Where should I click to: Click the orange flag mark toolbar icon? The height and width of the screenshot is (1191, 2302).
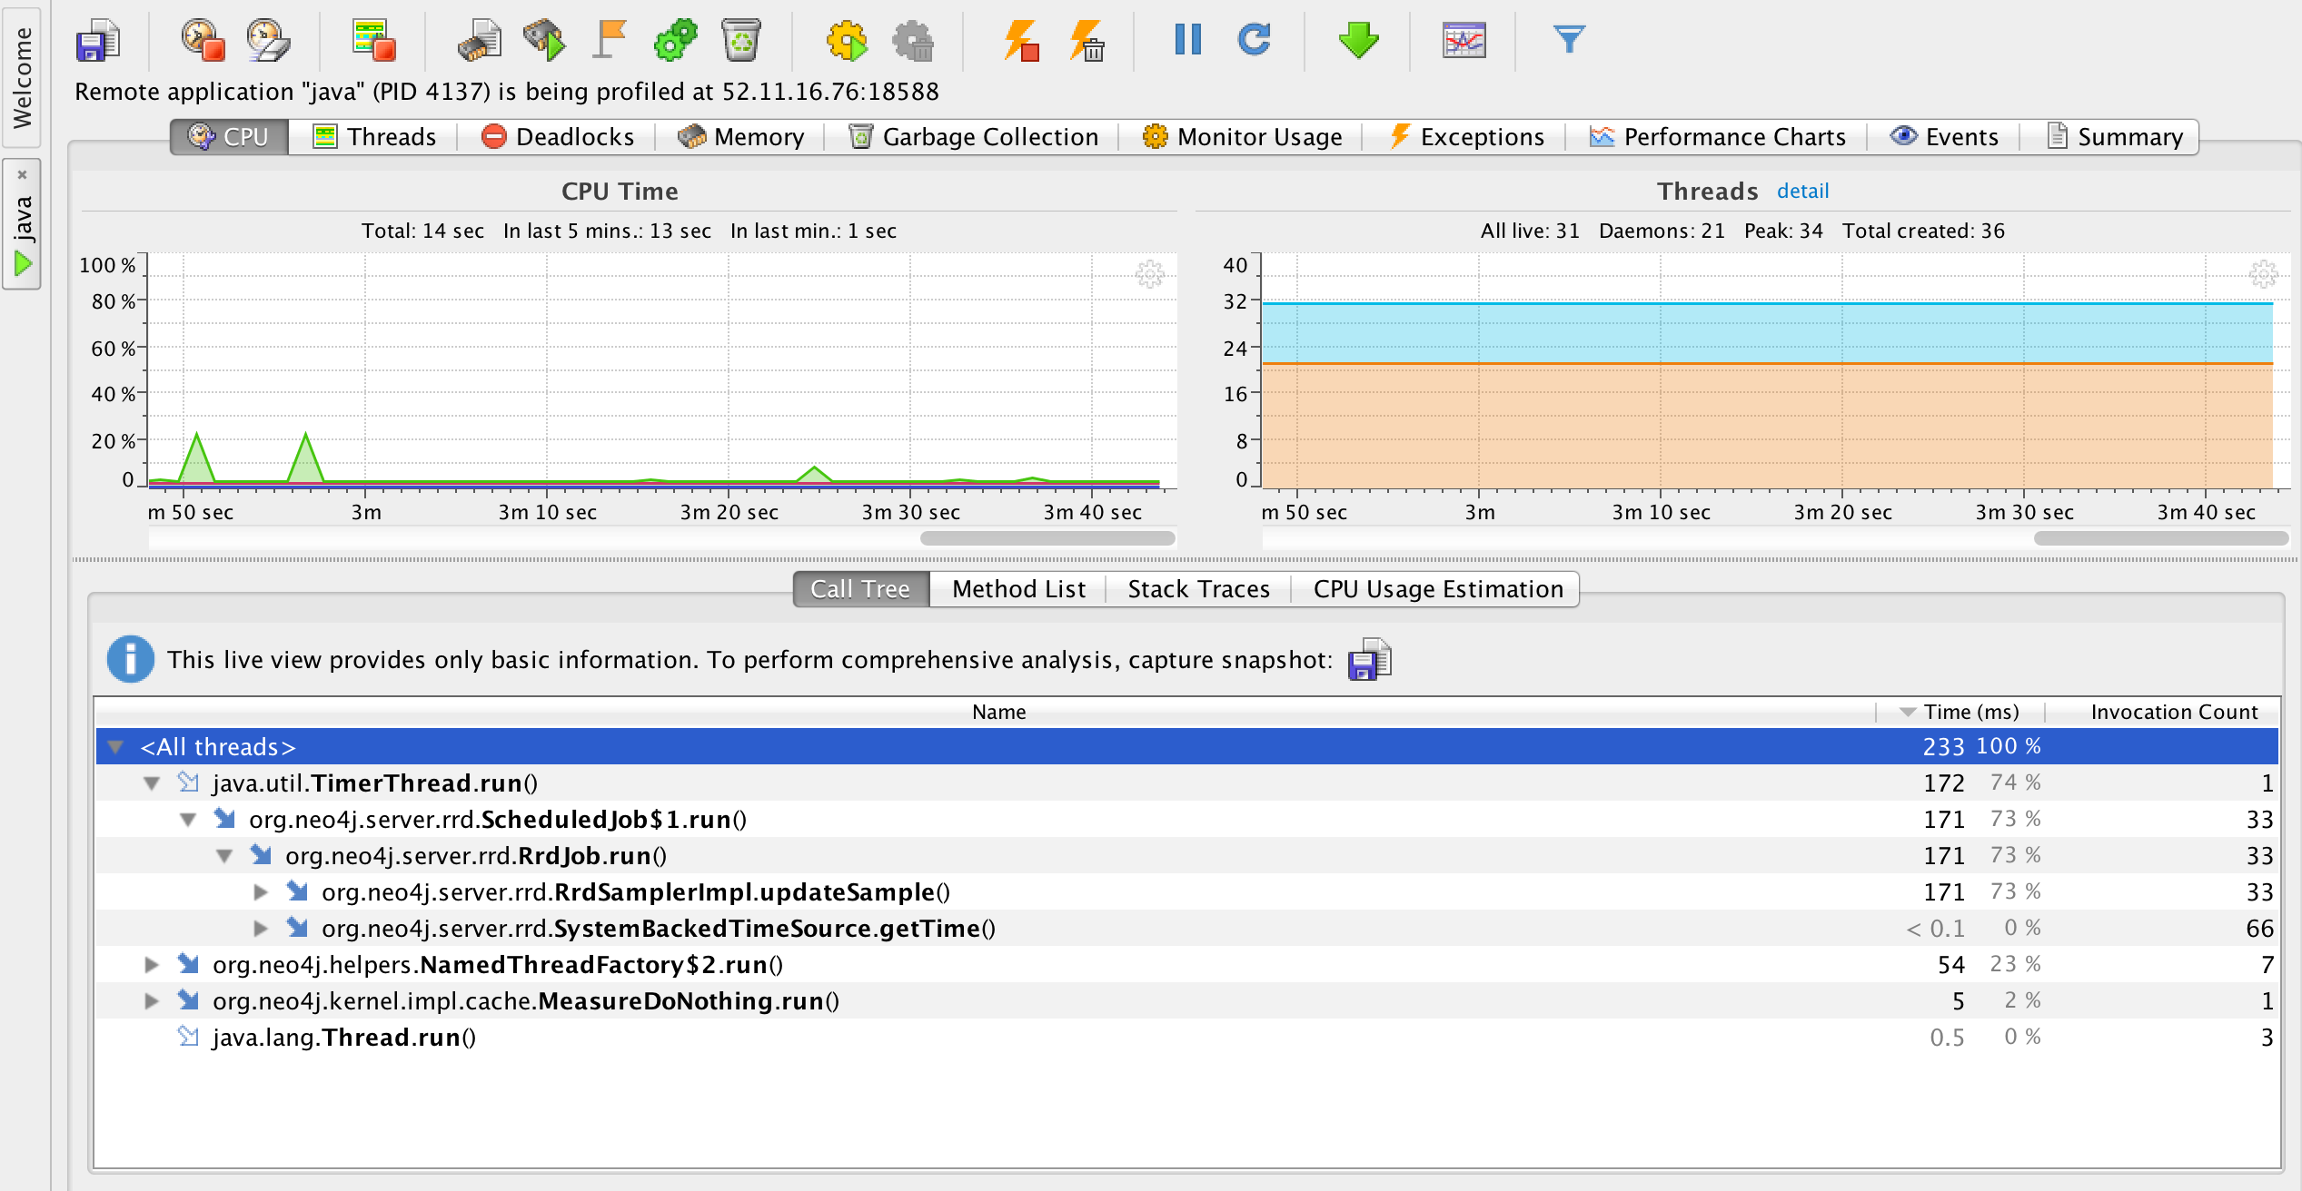click(610, 41)
